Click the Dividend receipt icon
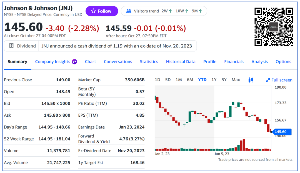300x173 pixels. (x=11, y=46)
